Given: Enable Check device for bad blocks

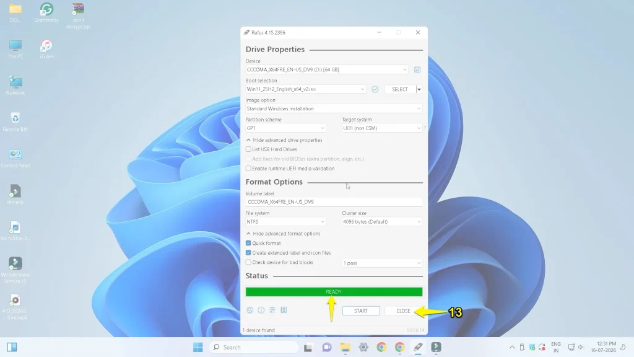Looking at the screenshot, I should tap(248, 262).
